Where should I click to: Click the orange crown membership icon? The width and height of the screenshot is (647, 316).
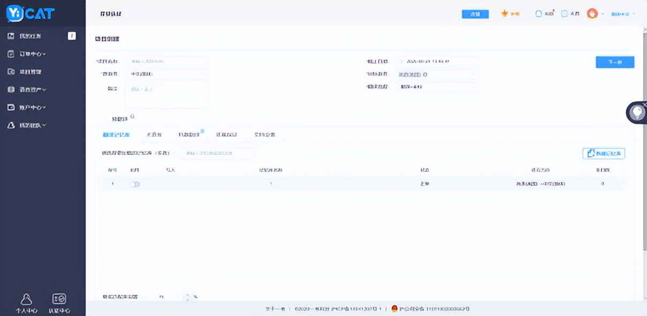coord(505,14)
